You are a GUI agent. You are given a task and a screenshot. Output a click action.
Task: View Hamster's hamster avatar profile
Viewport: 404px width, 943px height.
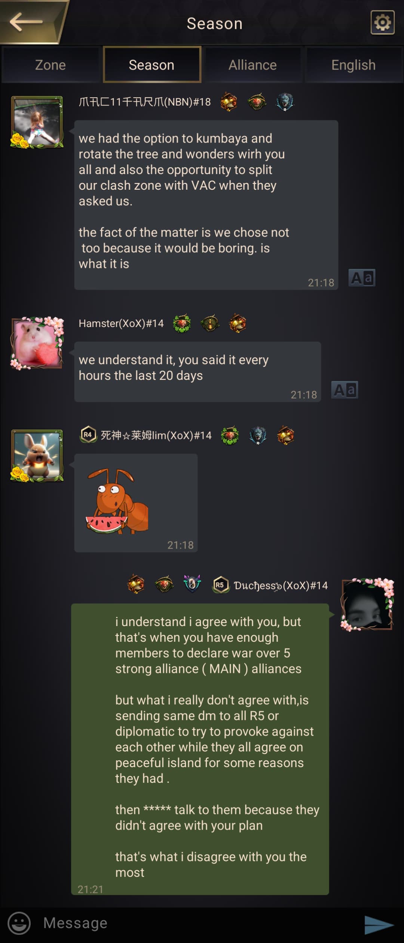(37, 343)
